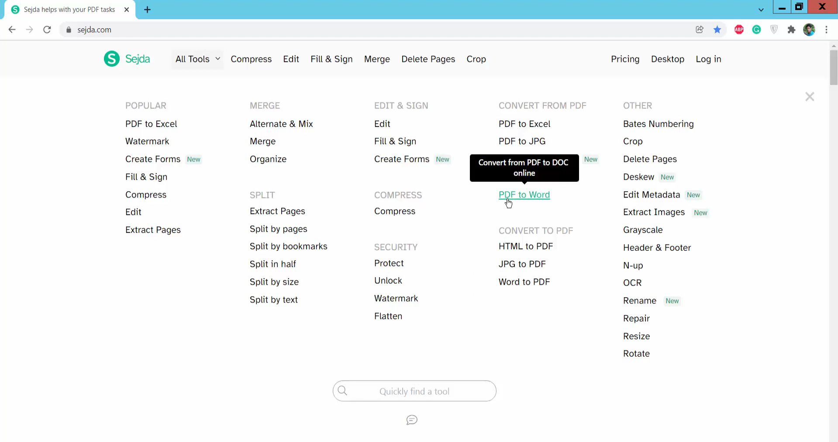Open Bates Numbering tool

(658, 124)
